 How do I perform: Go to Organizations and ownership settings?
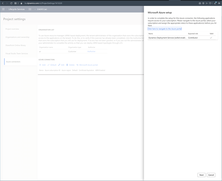tap(17, 37)
